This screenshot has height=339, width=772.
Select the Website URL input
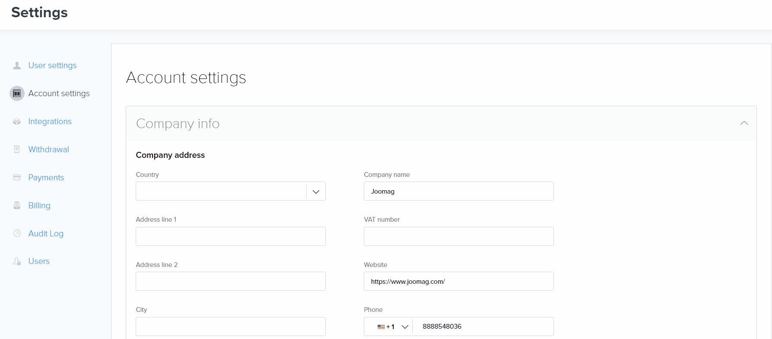click(x=458, y=282)
